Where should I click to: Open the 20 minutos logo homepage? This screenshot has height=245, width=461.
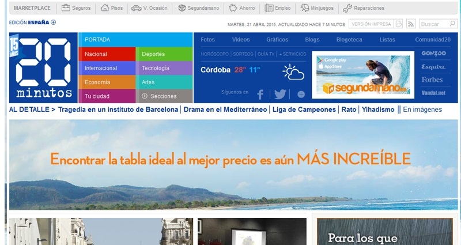click(43, 67)
